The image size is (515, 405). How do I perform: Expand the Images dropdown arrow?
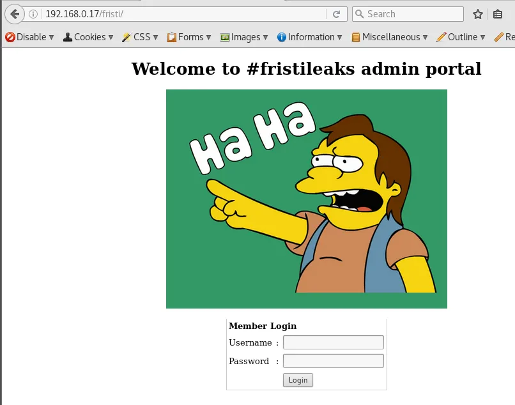265,38
